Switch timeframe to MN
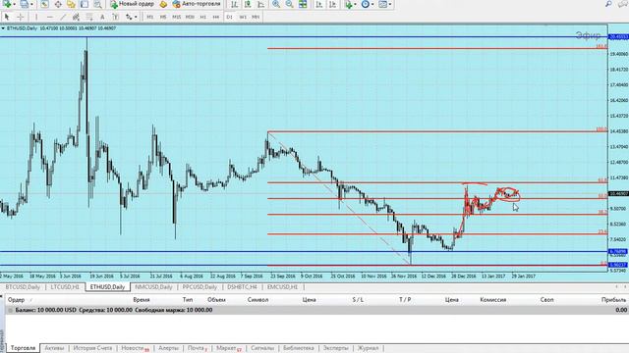This screenshot has width=629, height=353. coord(256,17)
